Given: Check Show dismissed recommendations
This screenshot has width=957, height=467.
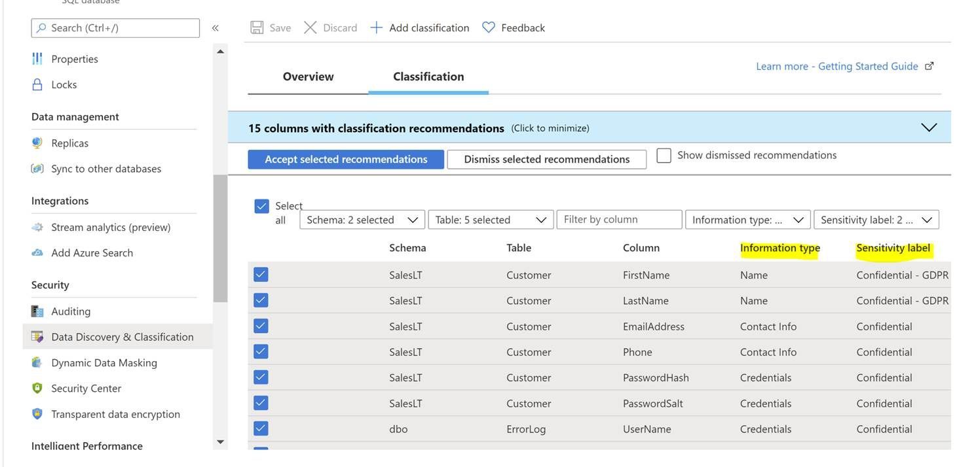Looking at the screenshot, I should coord(664,154).
